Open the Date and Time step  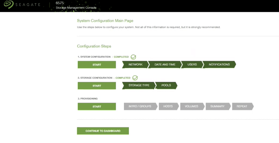pyautogui.click(x=165, y=64)
